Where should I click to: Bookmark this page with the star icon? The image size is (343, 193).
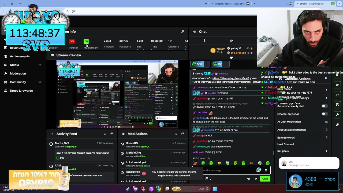(x=68, y=11)
